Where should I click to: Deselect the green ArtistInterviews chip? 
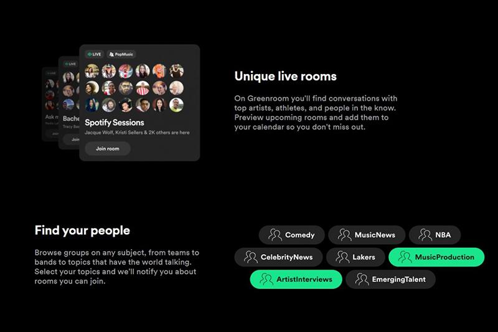coord(296,279)
